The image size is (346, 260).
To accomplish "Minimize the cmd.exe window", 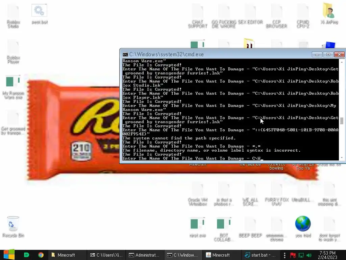I will 317,55.
